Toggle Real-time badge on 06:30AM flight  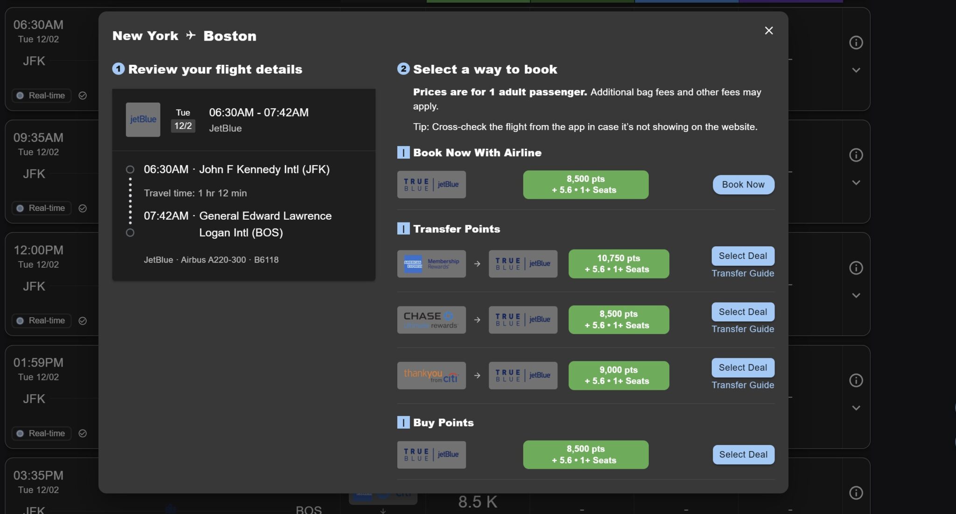tap(41, 96)
